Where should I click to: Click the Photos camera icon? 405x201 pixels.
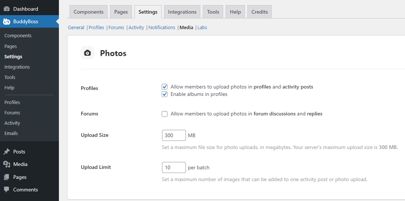coord(88,53)
